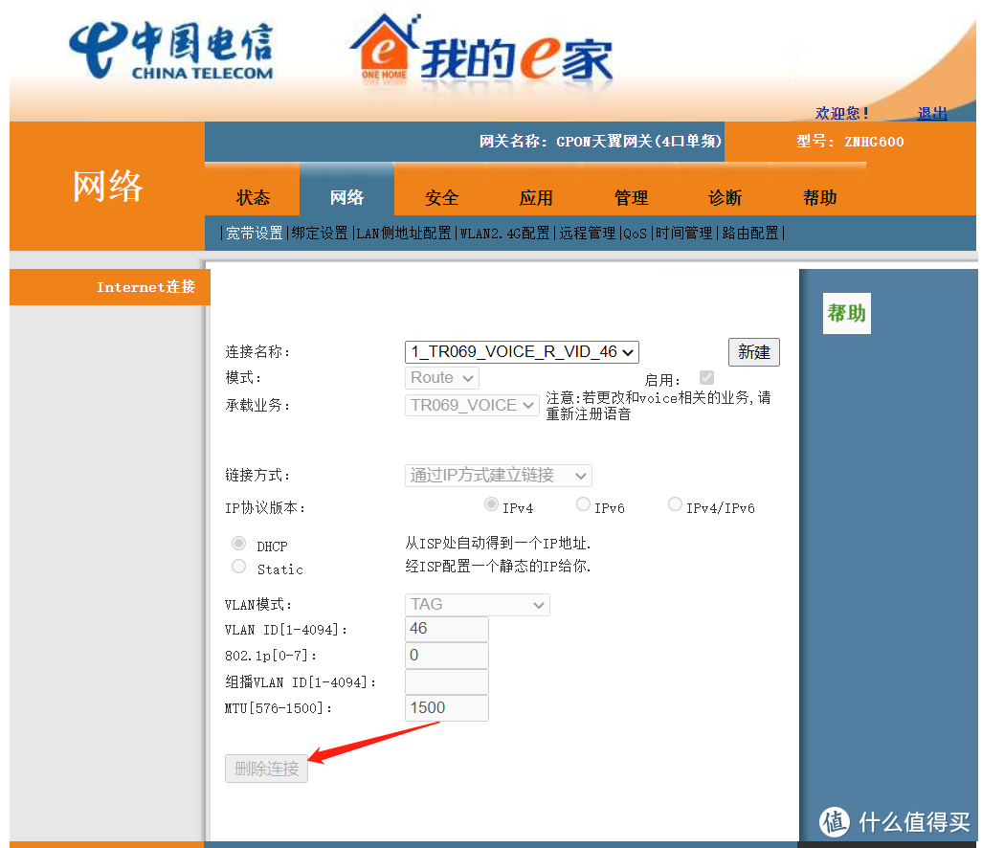Click the 从ISP处自动得到一个IP地址 text

click(x=498, y=543)
